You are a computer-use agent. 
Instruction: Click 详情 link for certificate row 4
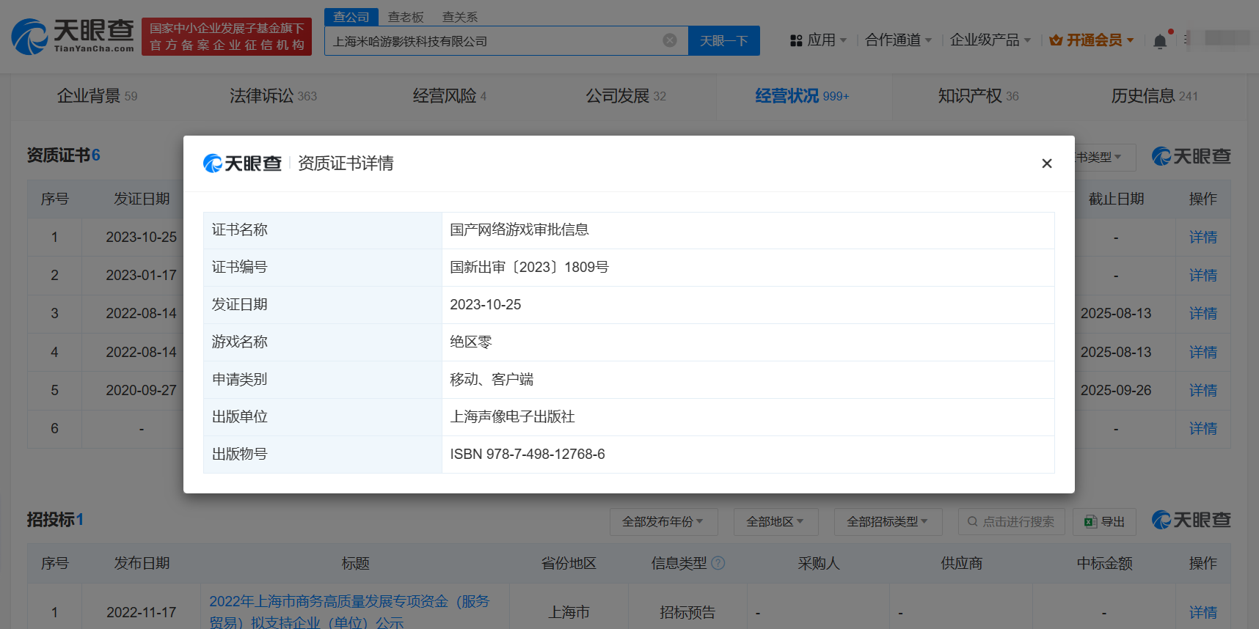coord(1203,353)
